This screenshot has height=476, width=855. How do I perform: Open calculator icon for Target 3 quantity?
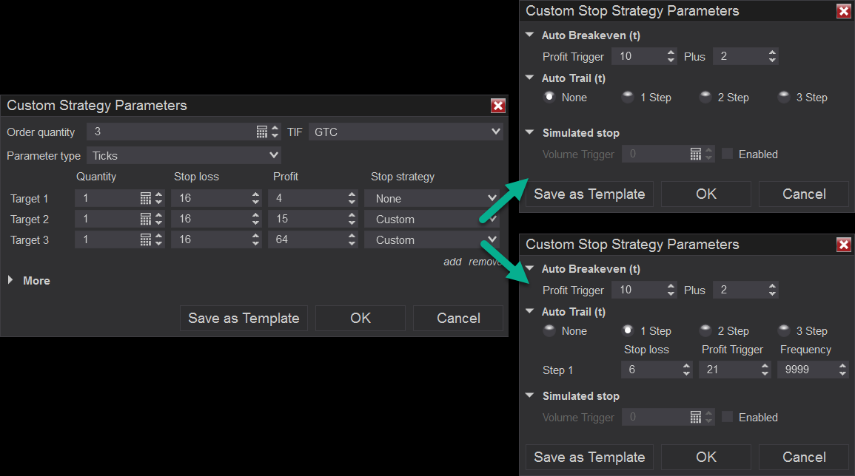pyautogui.click(x=145, y=240)
